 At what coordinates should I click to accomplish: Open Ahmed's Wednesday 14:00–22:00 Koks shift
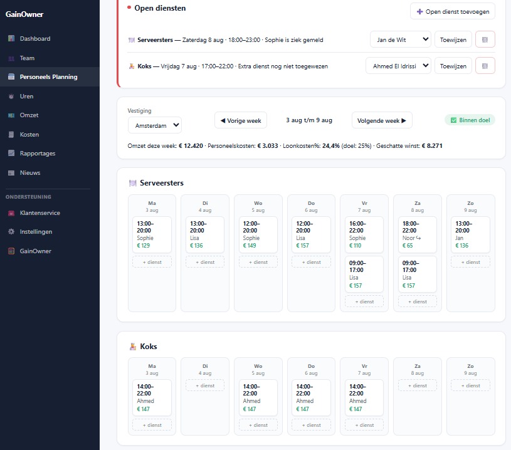[x=258, y=397]
